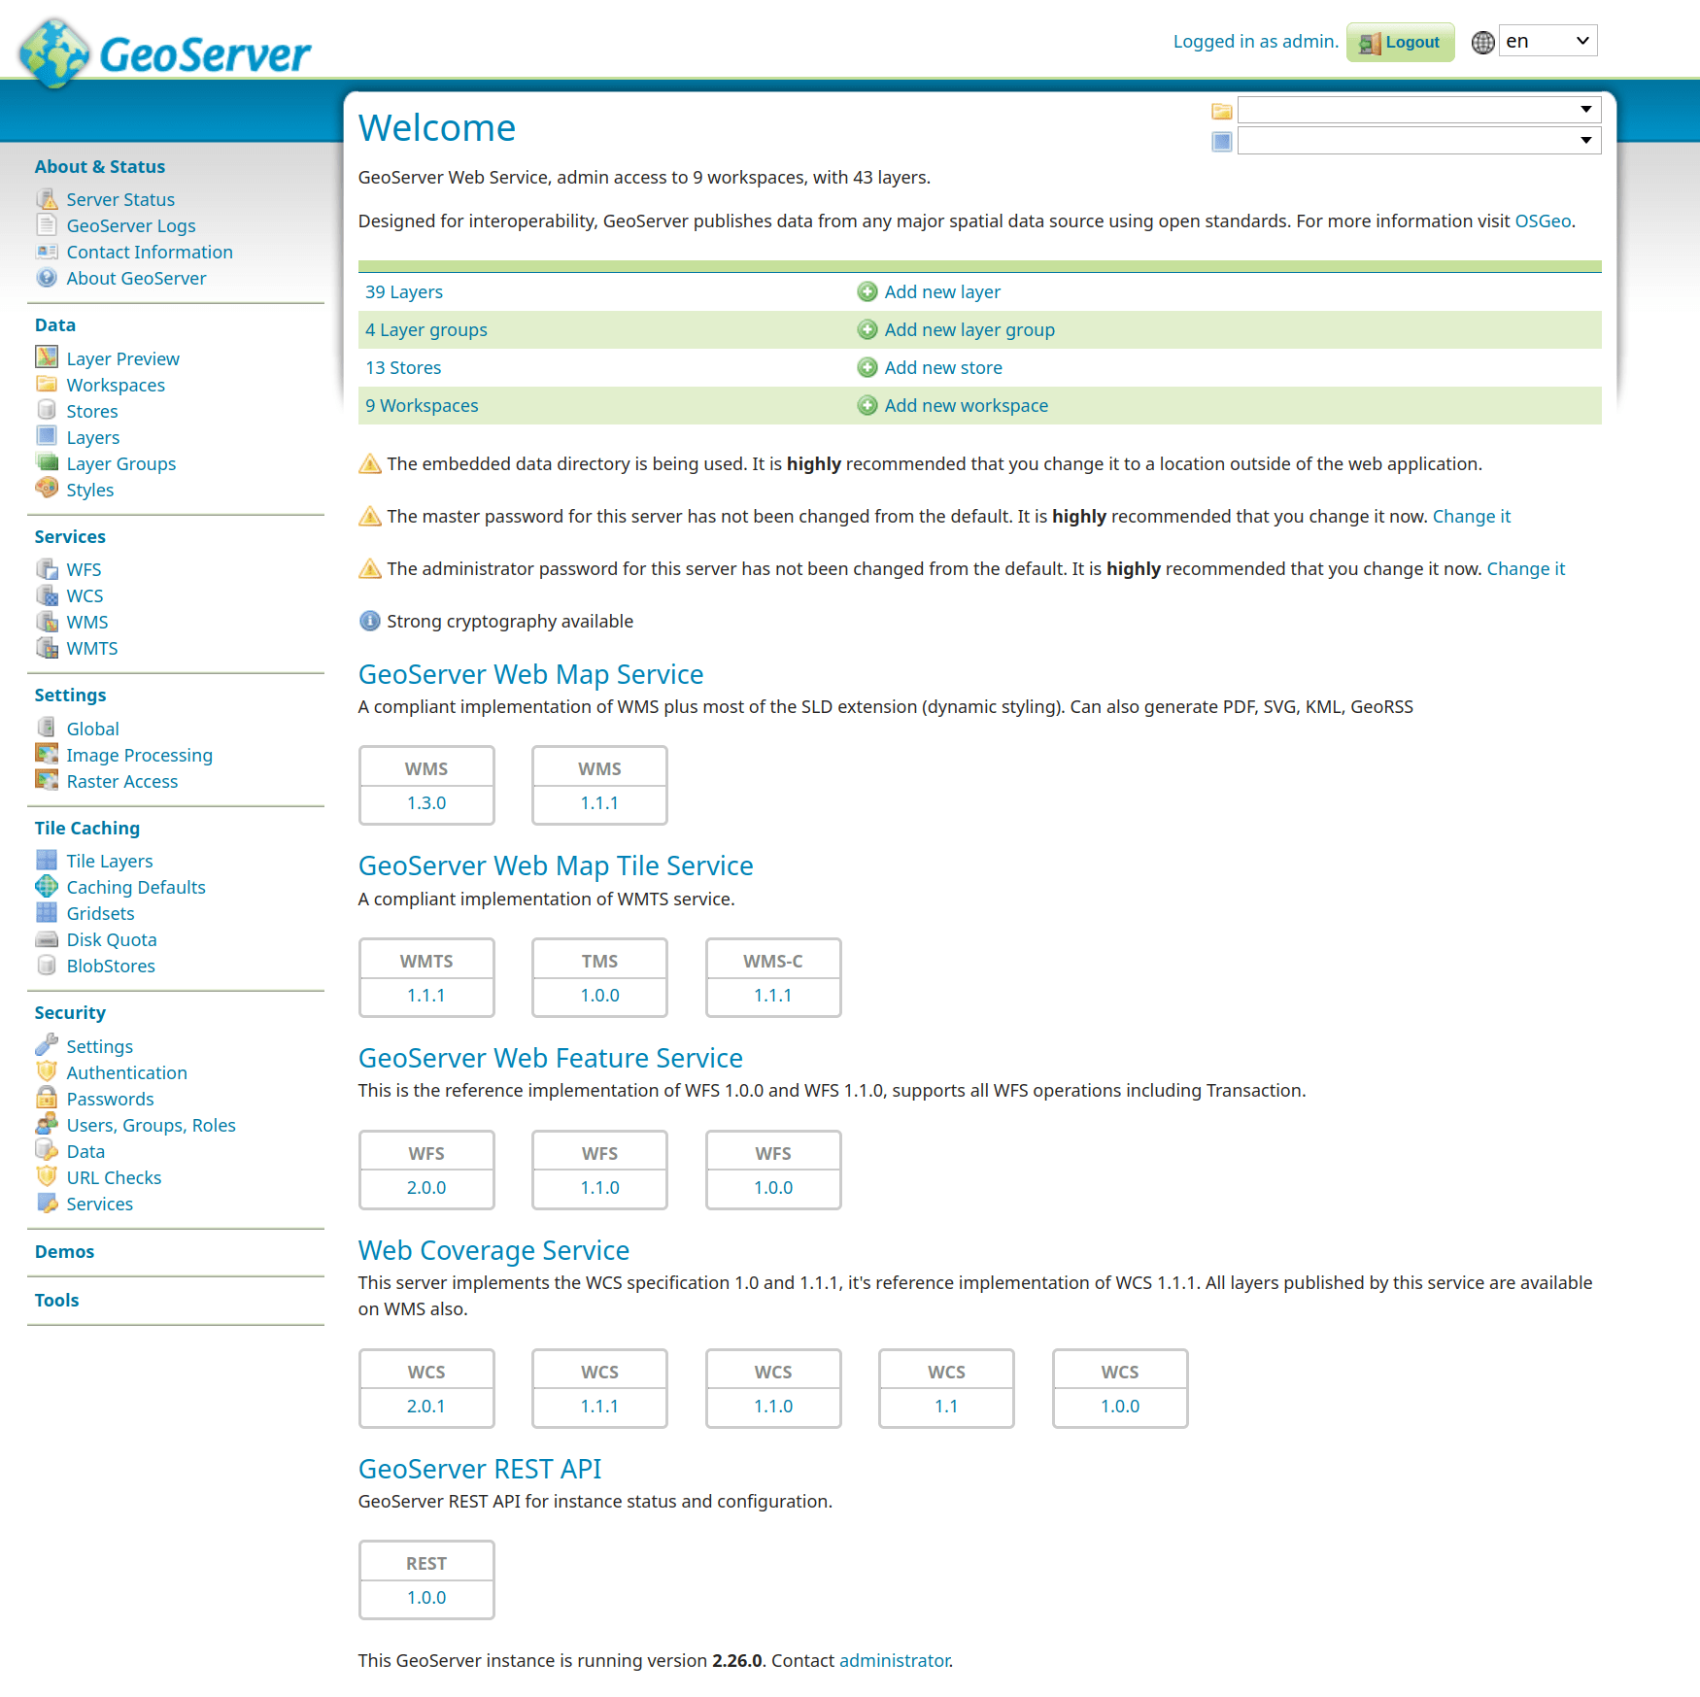Click the administrator contact link
This screenshot has width=1700, height=1697.
click(895, 1660)
